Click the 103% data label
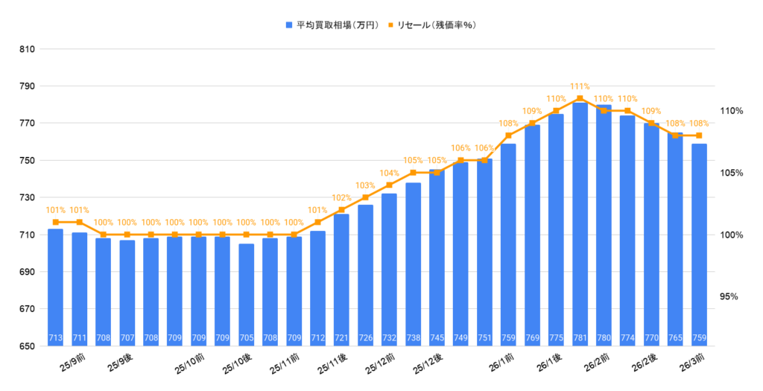Screen dimensions: 763x391 pos(365,185)
